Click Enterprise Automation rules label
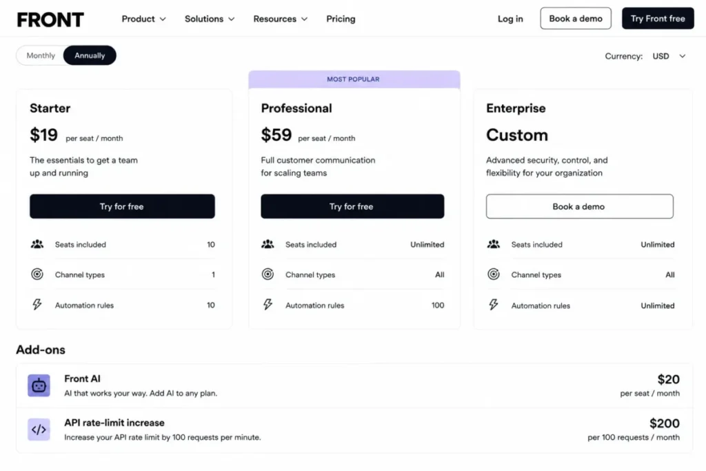Viewport: 706px width, 471px height. (x=541, y=305)
